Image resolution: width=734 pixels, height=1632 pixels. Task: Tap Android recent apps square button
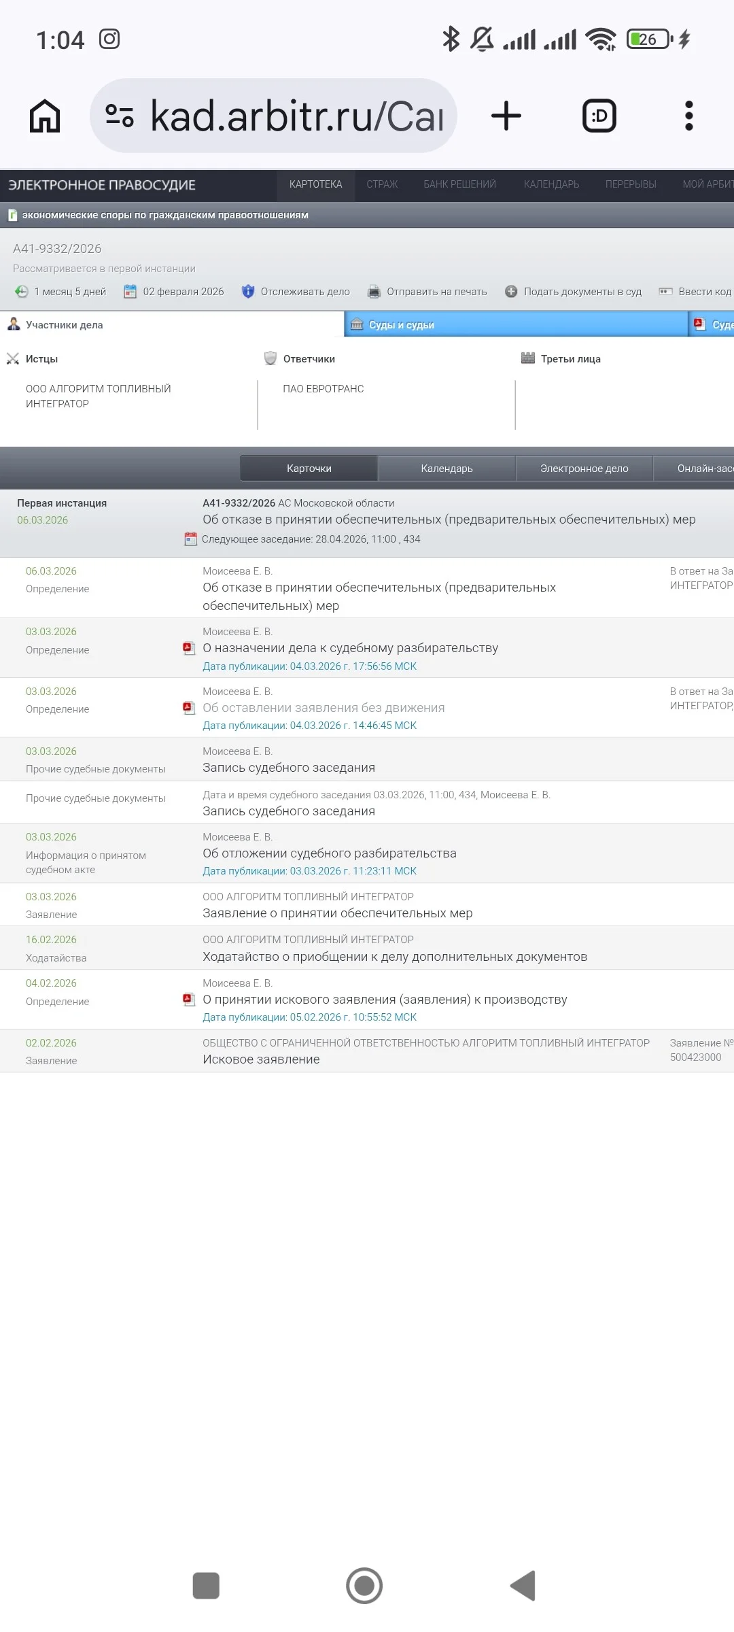(x=206, y=1586)
